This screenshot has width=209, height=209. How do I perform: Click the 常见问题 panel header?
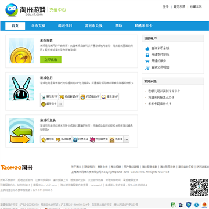pos(150,81)
